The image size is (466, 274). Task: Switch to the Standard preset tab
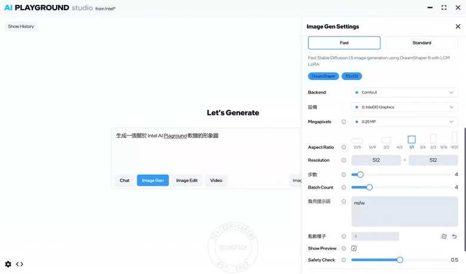(x=422, y=43)
